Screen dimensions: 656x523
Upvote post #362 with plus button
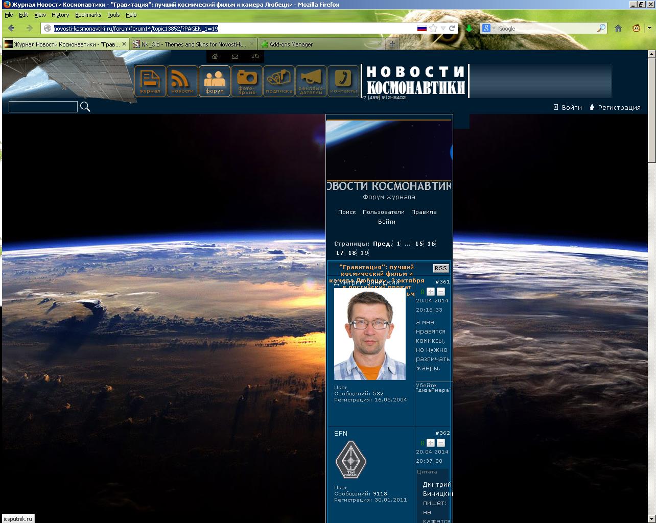coord(431,443)
